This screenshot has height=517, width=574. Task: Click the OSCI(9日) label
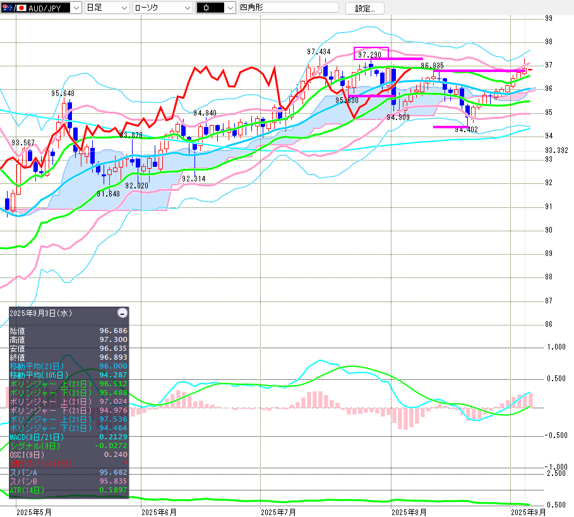27,454
